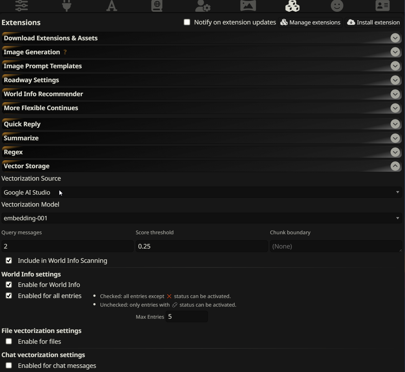405x372 pixels.
Task: Open World Info book globe icon
Action: click(x=157, y=6)
